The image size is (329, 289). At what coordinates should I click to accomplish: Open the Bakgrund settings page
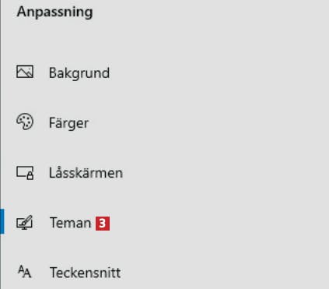tap(164, 72)
